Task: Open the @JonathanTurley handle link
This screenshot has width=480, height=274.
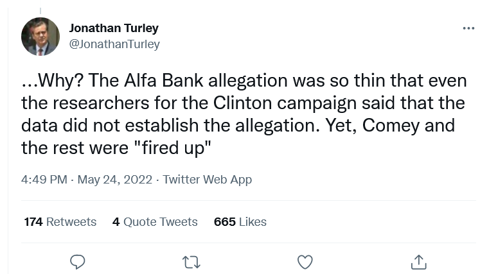Action: tap(114, 44)
